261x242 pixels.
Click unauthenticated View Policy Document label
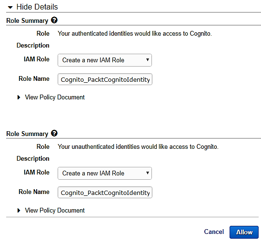[55, 211]
